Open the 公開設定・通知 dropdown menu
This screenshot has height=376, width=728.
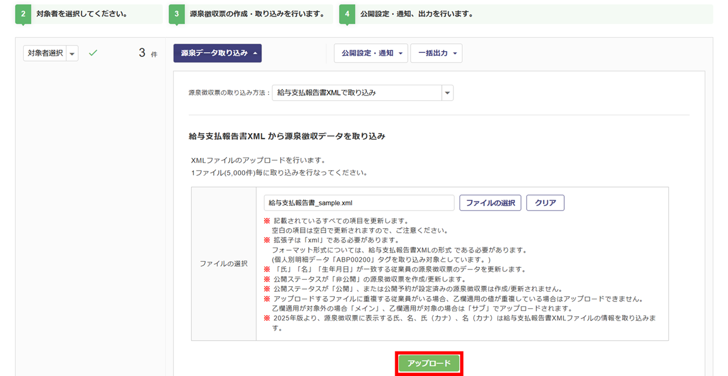pyautogui.click(x=370, y=53)
